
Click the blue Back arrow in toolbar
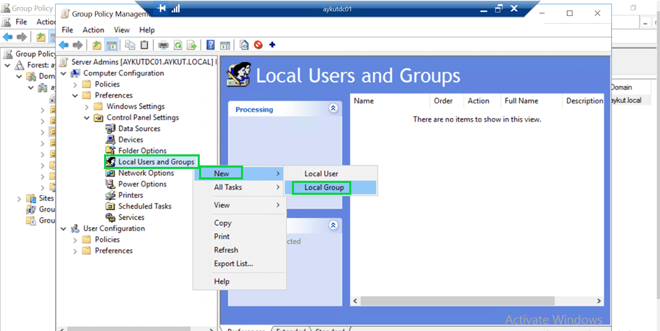(65, 45)
